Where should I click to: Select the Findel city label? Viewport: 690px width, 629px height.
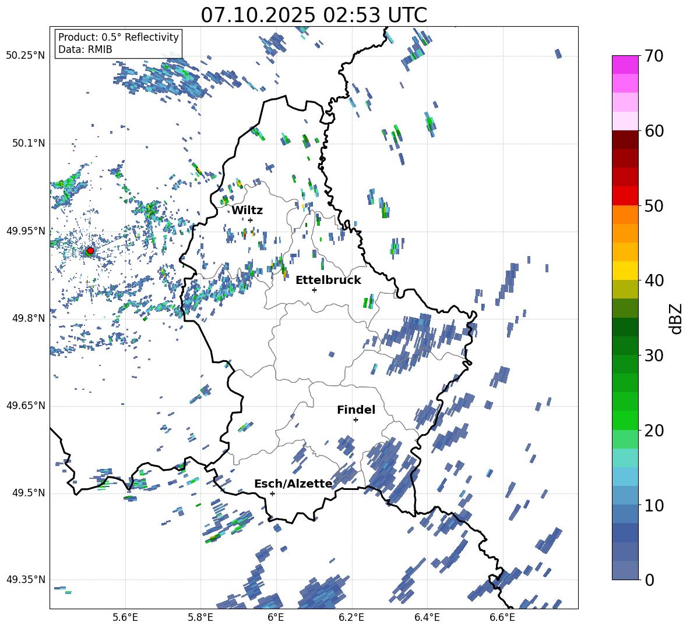(356, 410)
